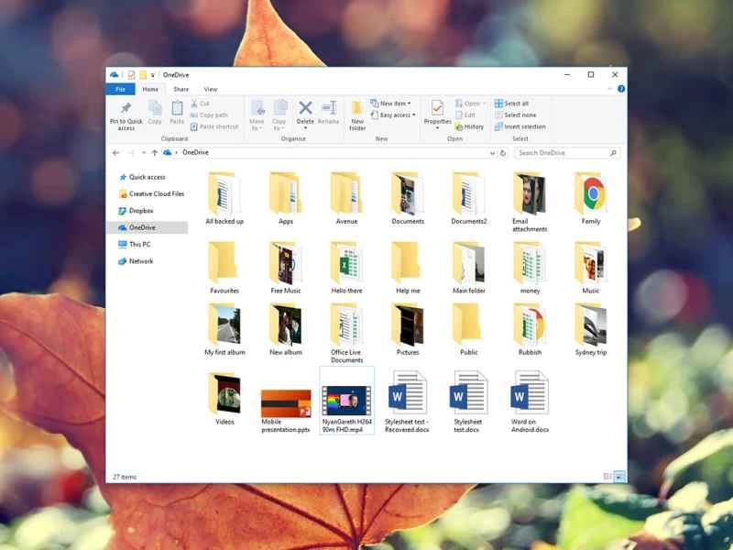The height and width of the screenshot is (550, 733).
Task: Open the Share ribbon tab
Action: 181,88
